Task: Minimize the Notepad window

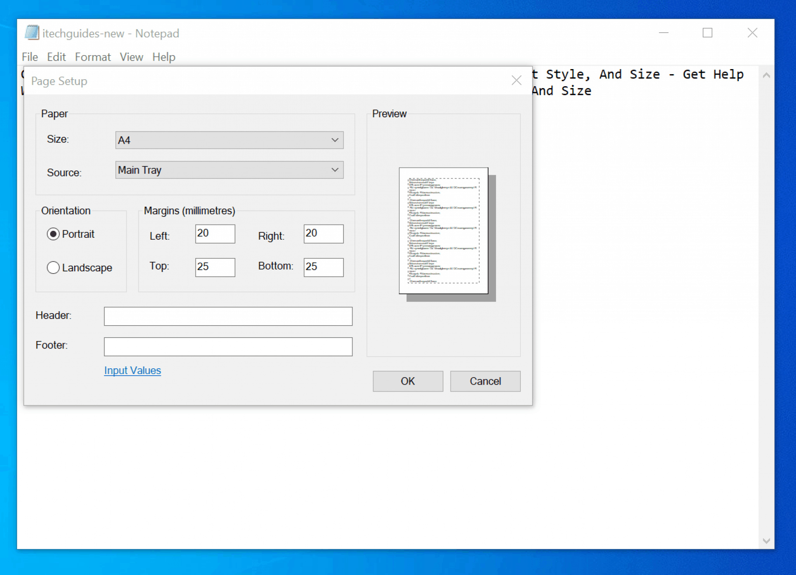Action: 664,33
